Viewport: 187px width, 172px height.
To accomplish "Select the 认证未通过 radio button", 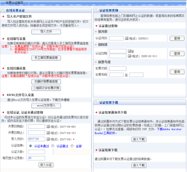I will point(31,146).
